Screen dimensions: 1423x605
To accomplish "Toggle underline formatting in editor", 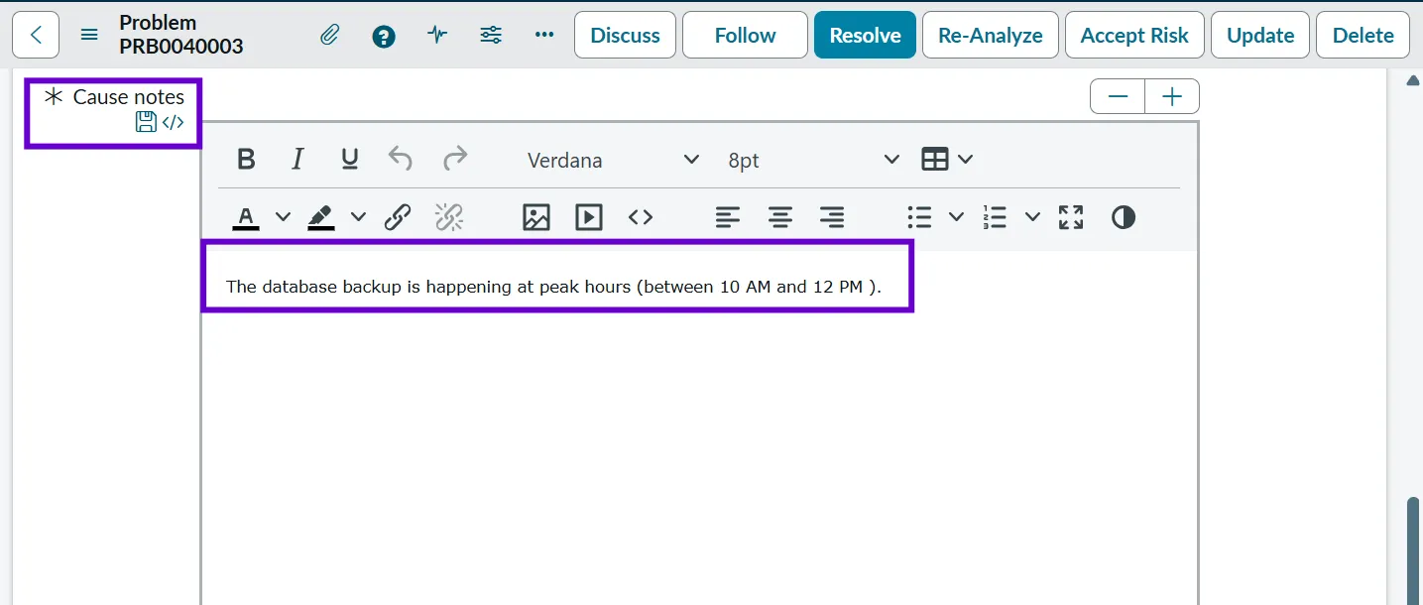I will 349,160.
